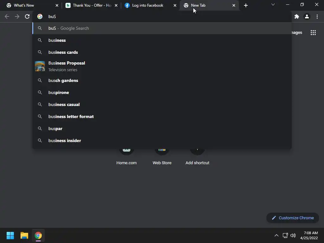Go forward with the forward arrow
Screen dimensions: 324x243
click(17, 16)
